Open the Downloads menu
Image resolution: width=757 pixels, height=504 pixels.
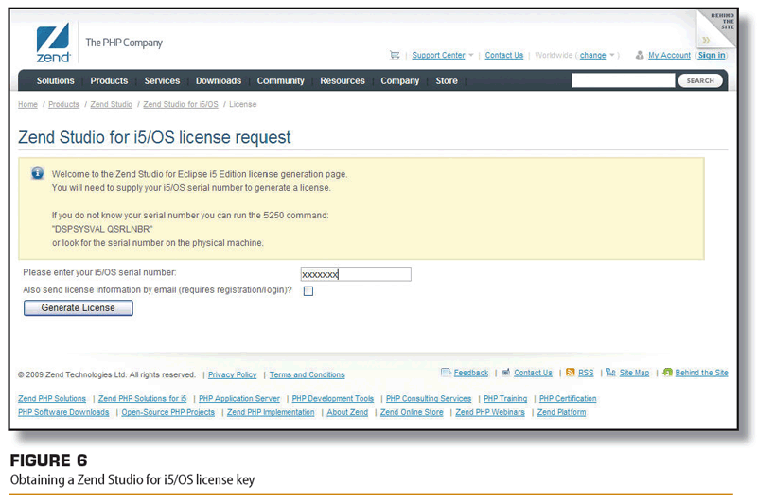point(219,81)
